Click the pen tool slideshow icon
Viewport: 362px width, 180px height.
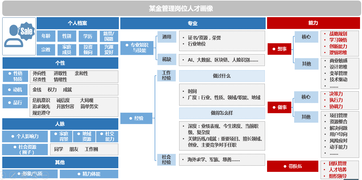[13, 175]
